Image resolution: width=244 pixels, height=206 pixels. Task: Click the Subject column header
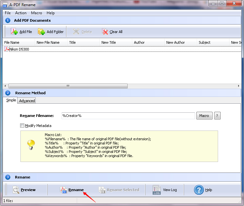tap(213, 42)
